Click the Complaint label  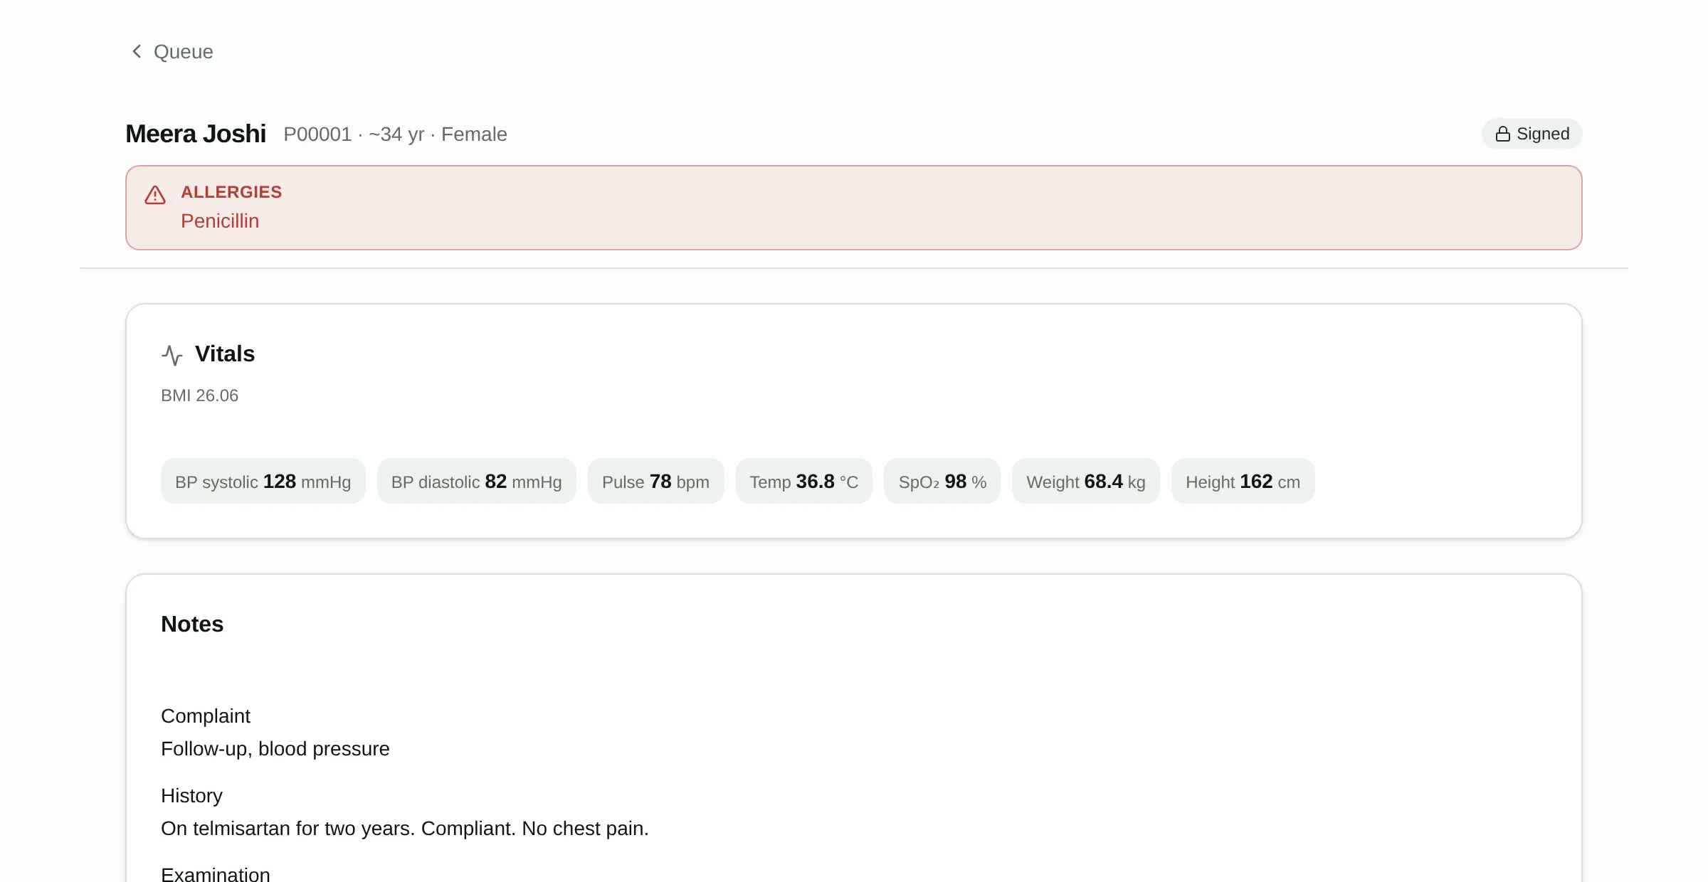pyautogui.click(x=206, y=716)
